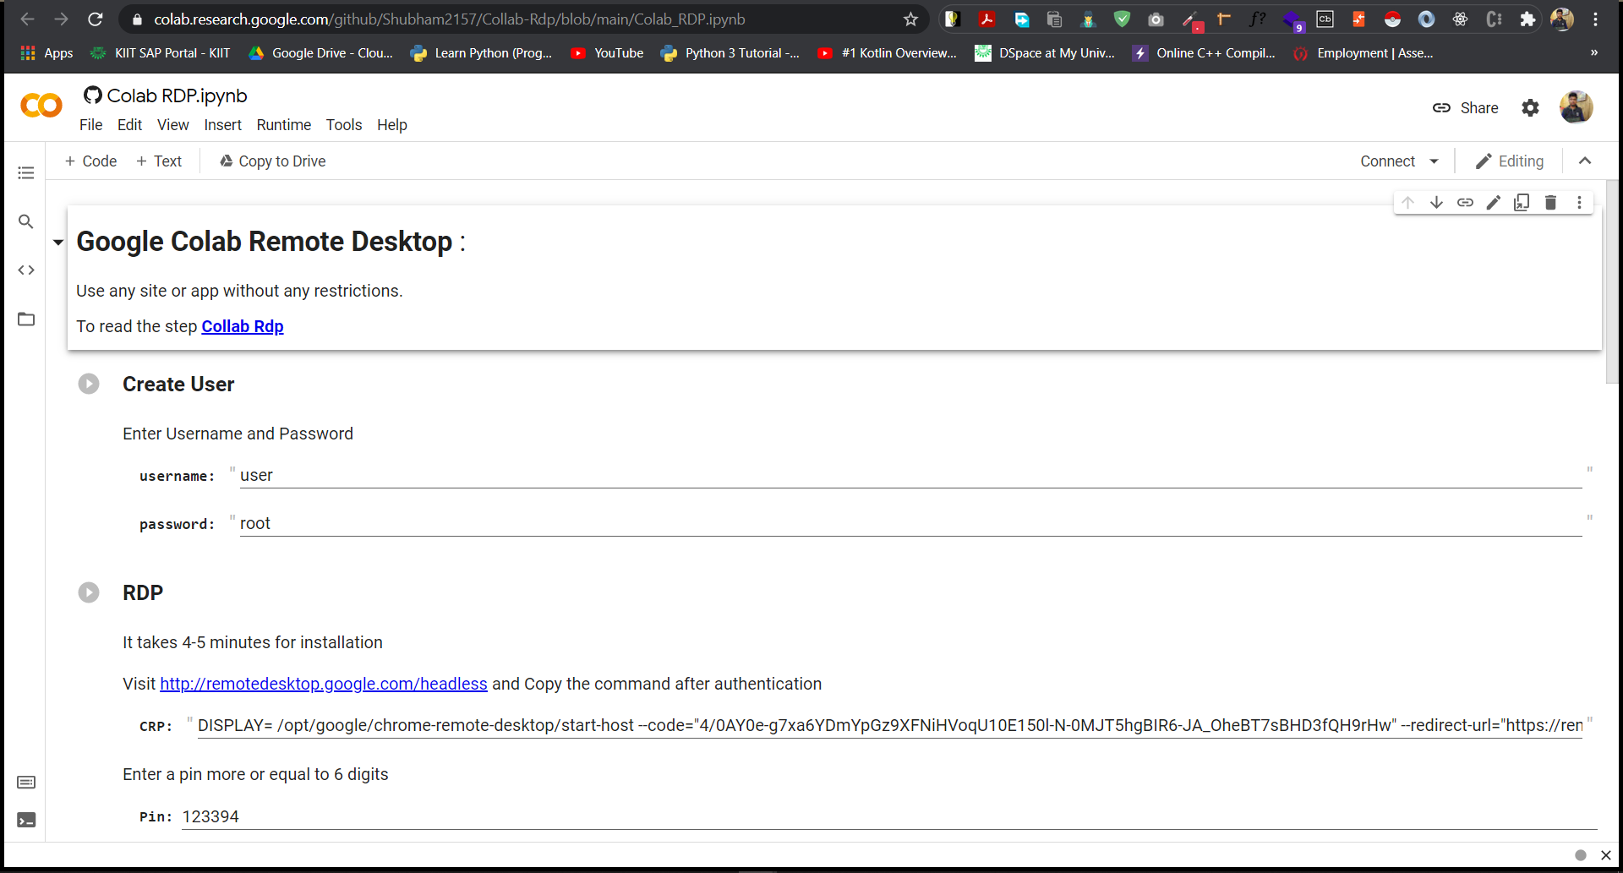Click Copy to Drive button

(272, 161)
